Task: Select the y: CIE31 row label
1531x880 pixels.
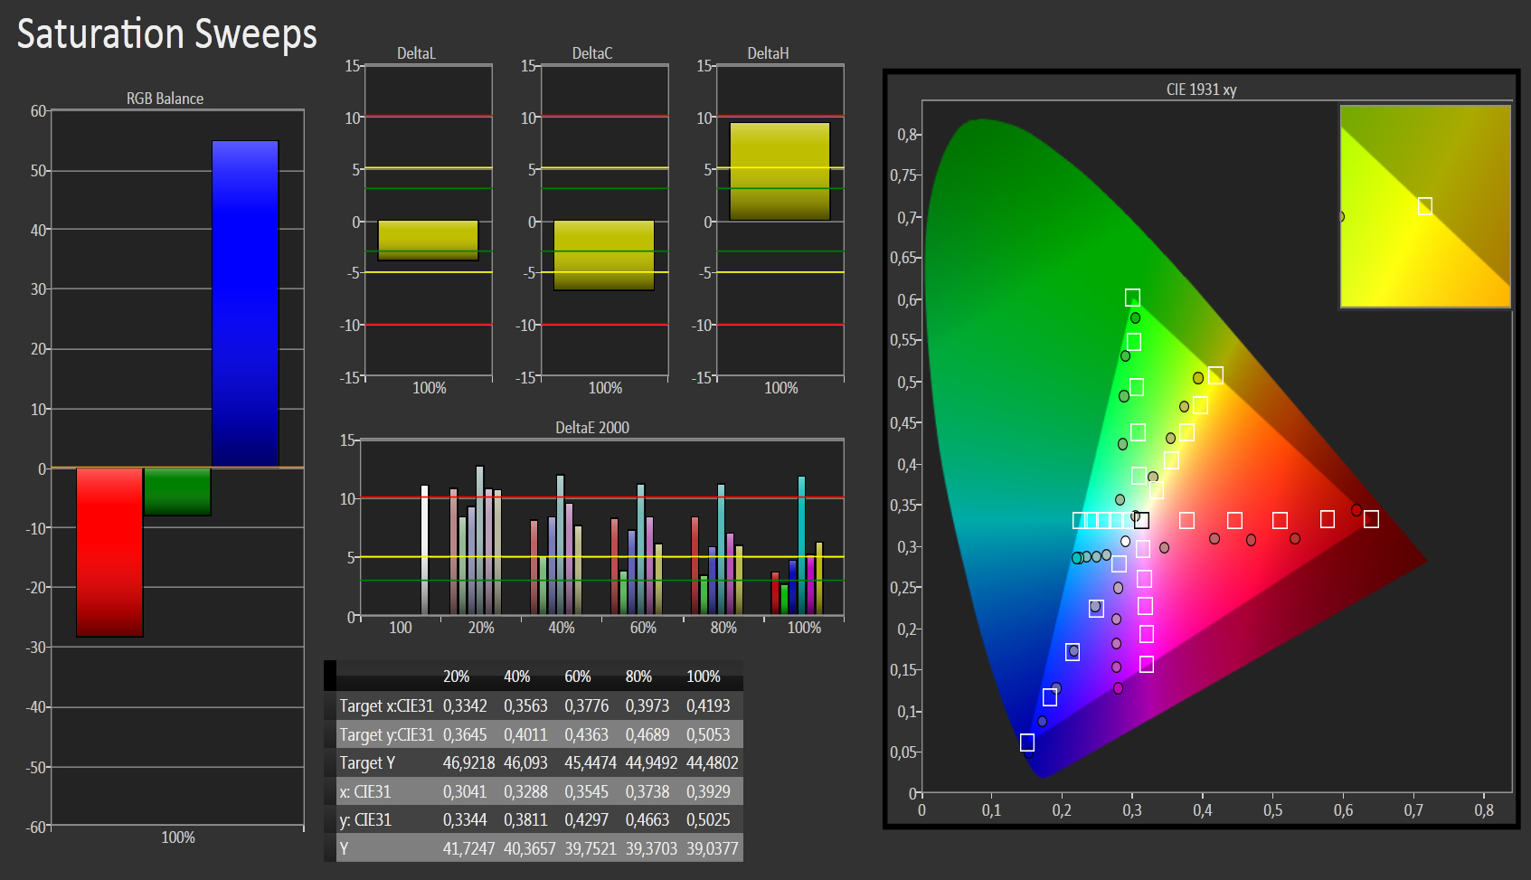Action: (365, 820)
